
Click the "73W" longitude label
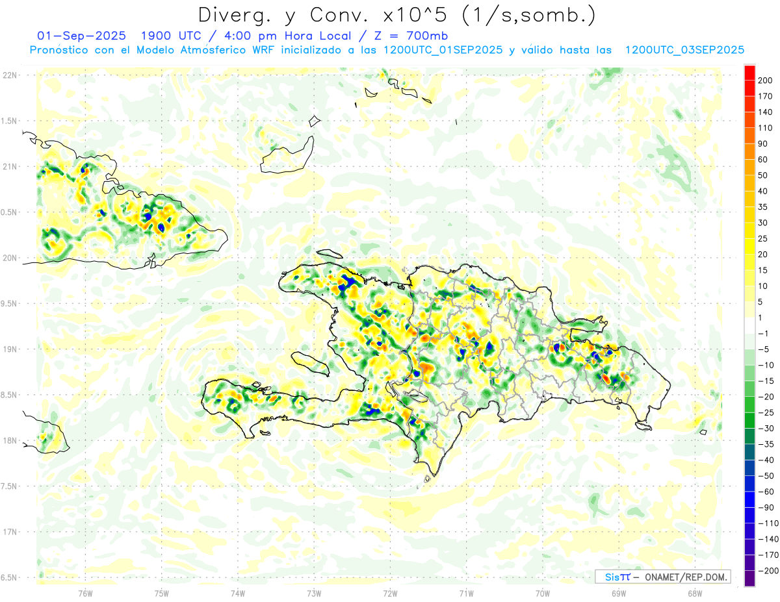pyautogui.click(x=314, y=594)
